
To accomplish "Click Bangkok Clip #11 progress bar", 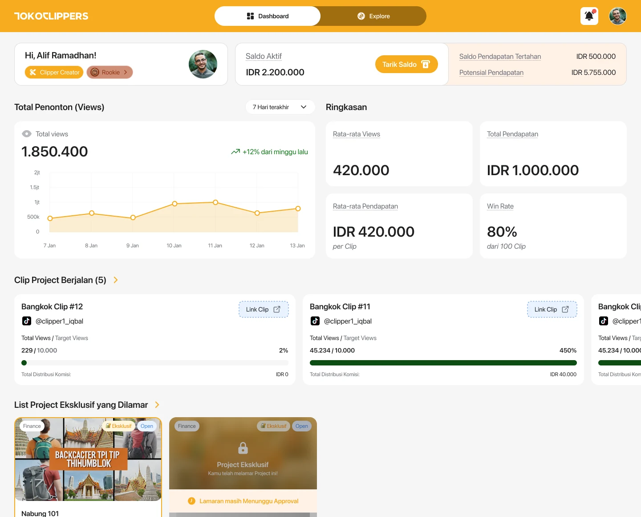I will point(443,363).
